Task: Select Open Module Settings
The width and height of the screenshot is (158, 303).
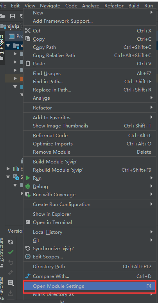Action: coord(90,286)
